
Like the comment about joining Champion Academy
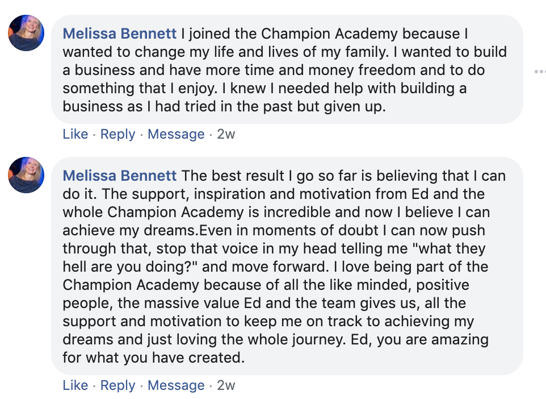pos(75,134)
